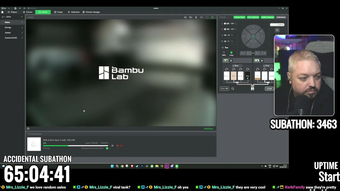
Task: Edit the second nozzle temperature 184
Action: pyautogui.click(x=227, y=29)
